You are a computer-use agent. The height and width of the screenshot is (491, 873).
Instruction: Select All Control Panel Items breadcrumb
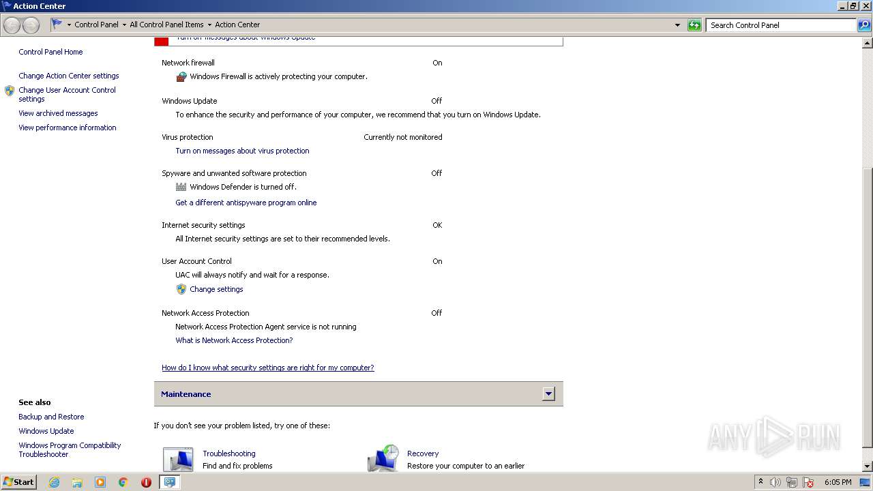coord(166,25)
